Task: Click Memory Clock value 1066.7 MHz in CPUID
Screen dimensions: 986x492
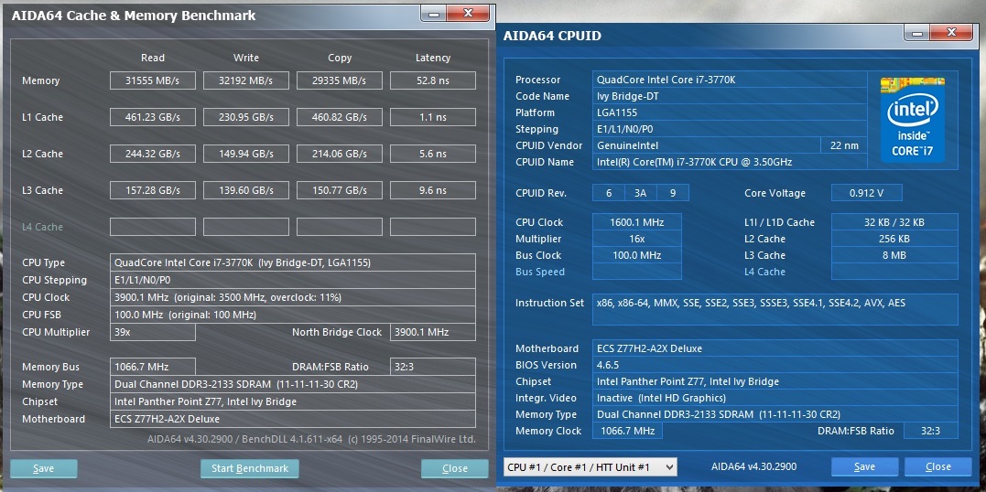Action: [x=627, y=431]
